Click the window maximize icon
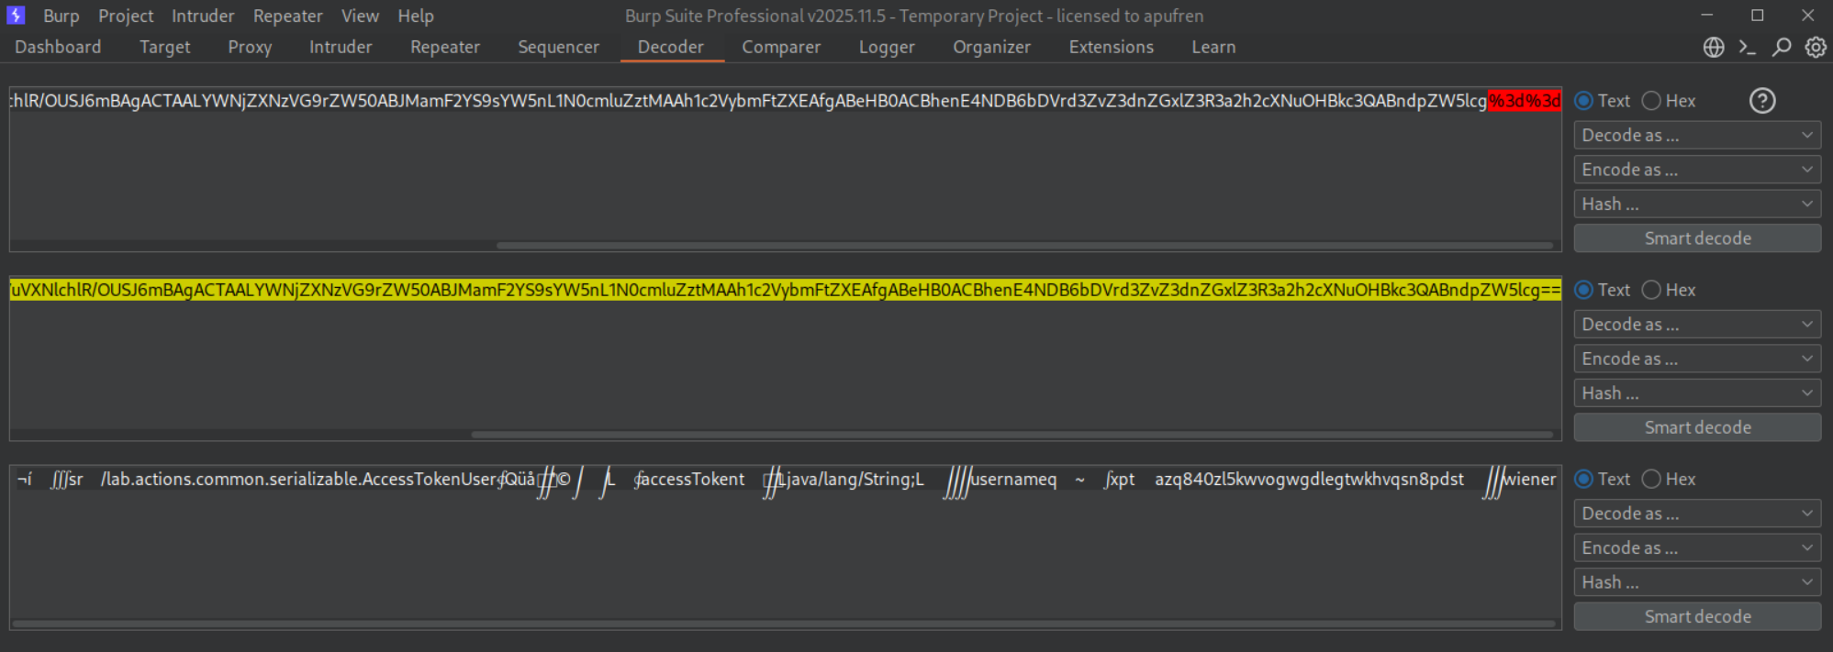Image resolution: width=1833 pixels, height=652 pixels. click(1757, 16)
